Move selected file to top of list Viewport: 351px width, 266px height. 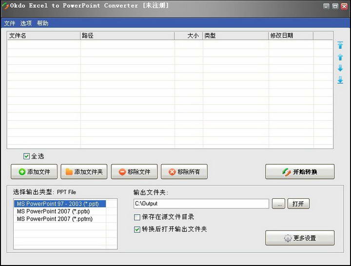(340, 45)
